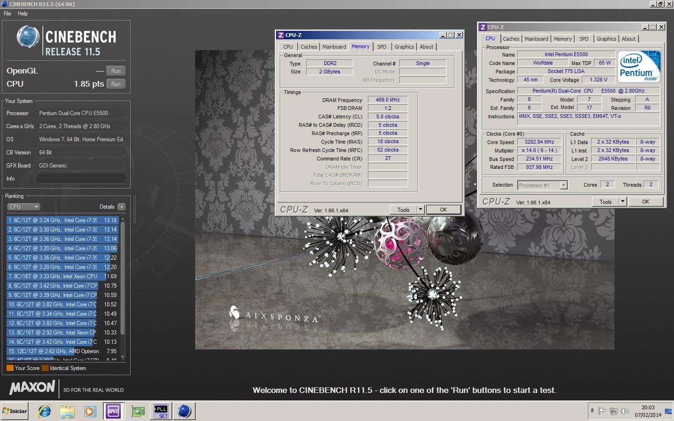
Task: Open network tray icon
Action: (x=614, y=411)
